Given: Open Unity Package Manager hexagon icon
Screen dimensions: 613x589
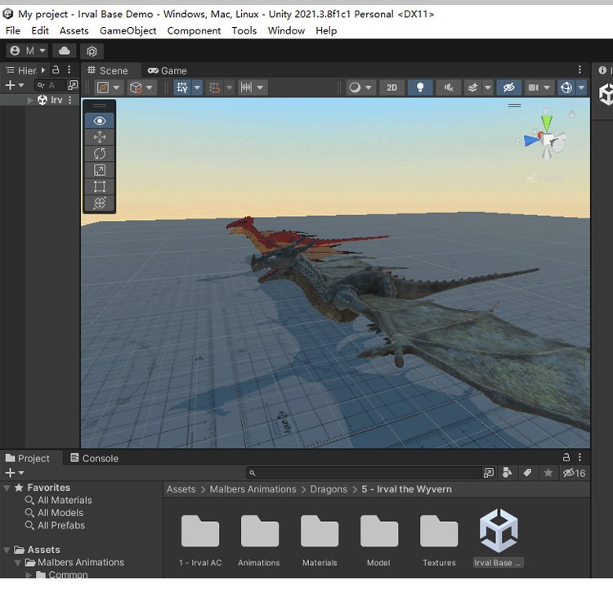Looking at the screenshot, I should click(x=92, y=51).
